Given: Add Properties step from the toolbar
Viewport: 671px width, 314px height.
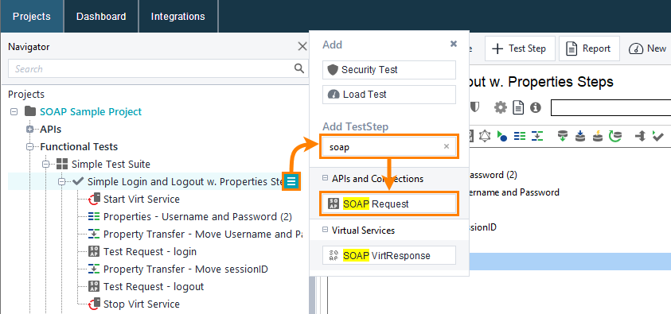Looking at the screenshot, I should [520, 136].
